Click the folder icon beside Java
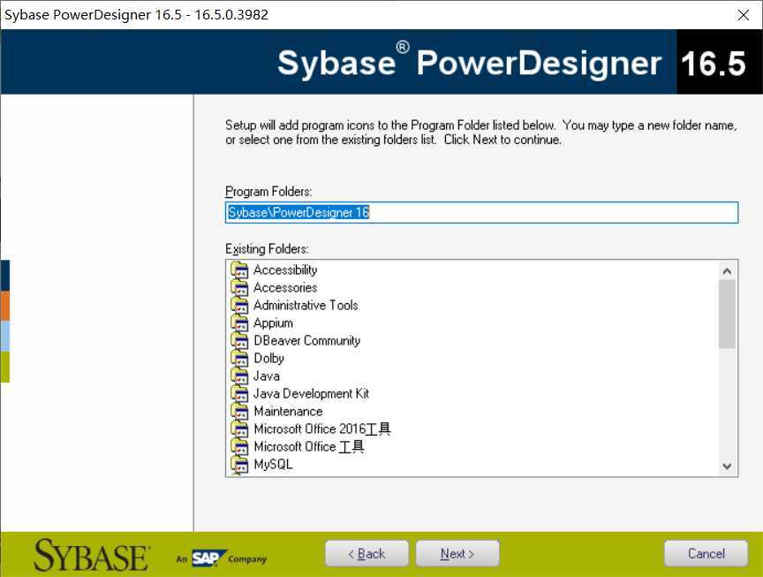 [239, 376]
